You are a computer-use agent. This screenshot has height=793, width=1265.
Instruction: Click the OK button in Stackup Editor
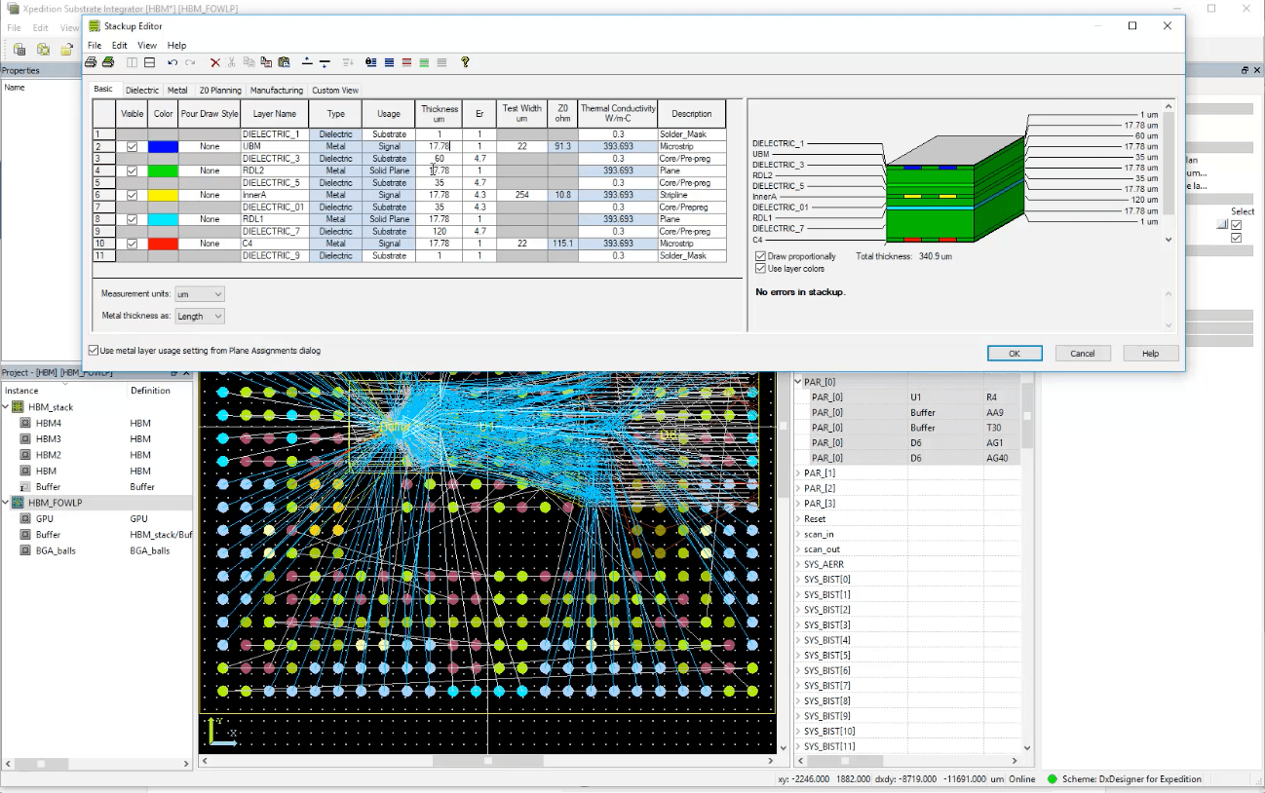[1015, 353]
